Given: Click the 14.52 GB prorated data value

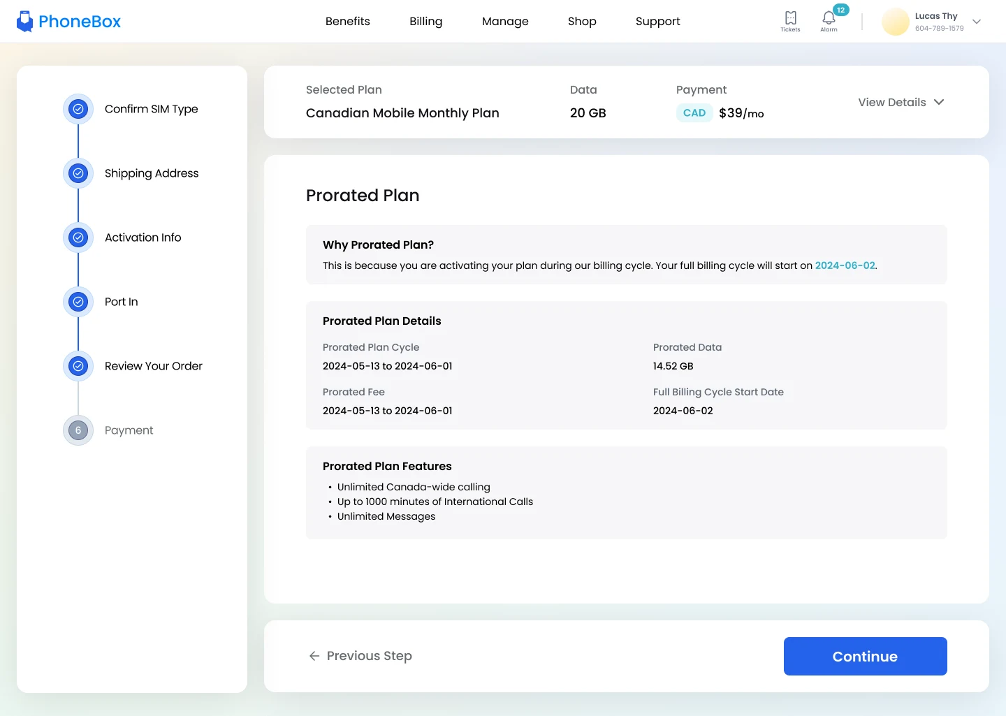Looking at the screenshot, I should 673,366.
